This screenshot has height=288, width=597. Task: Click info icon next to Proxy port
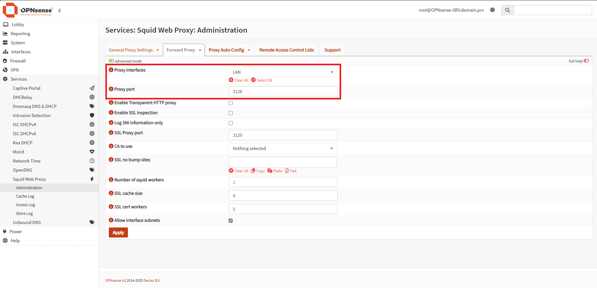[111, 89]
